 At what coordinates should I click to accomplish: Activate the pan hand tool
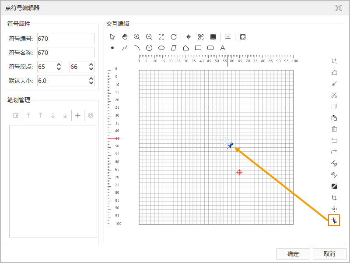125,37
